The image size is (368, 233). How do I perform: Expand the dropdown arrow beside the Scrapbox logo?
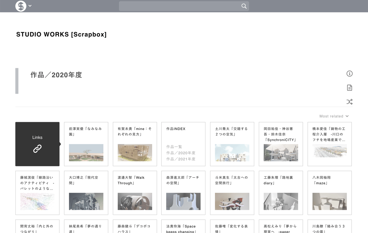click(x=30, y=6)
